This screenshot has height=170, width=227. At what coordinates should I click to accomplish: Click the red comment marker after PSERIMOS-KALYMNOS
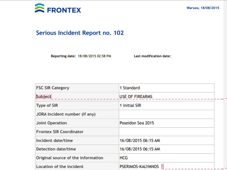[162, 166]
